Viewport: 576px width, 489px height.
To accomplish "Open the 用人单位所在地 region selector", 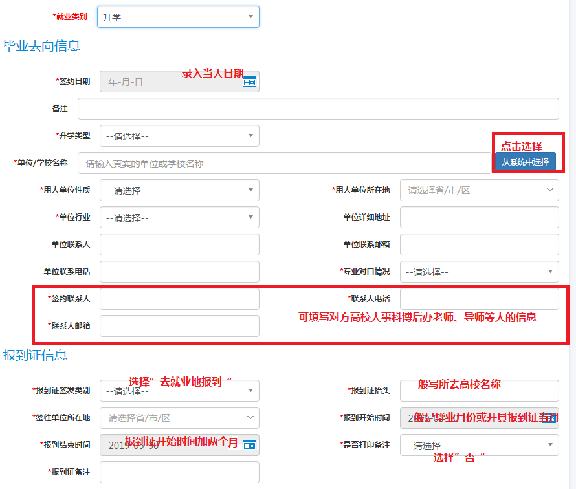I will (x=479, y=190).
